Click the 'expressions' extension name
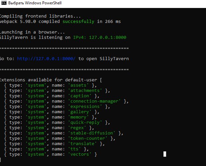This screenshot has height=166, width=206. pos(85,107)
